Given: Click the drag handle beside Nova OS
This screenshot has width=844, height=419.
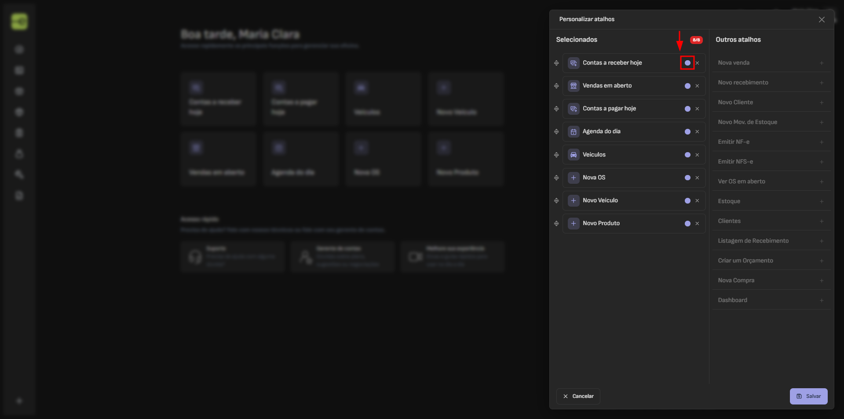Looking at the screenshot, I should (556, 178).
